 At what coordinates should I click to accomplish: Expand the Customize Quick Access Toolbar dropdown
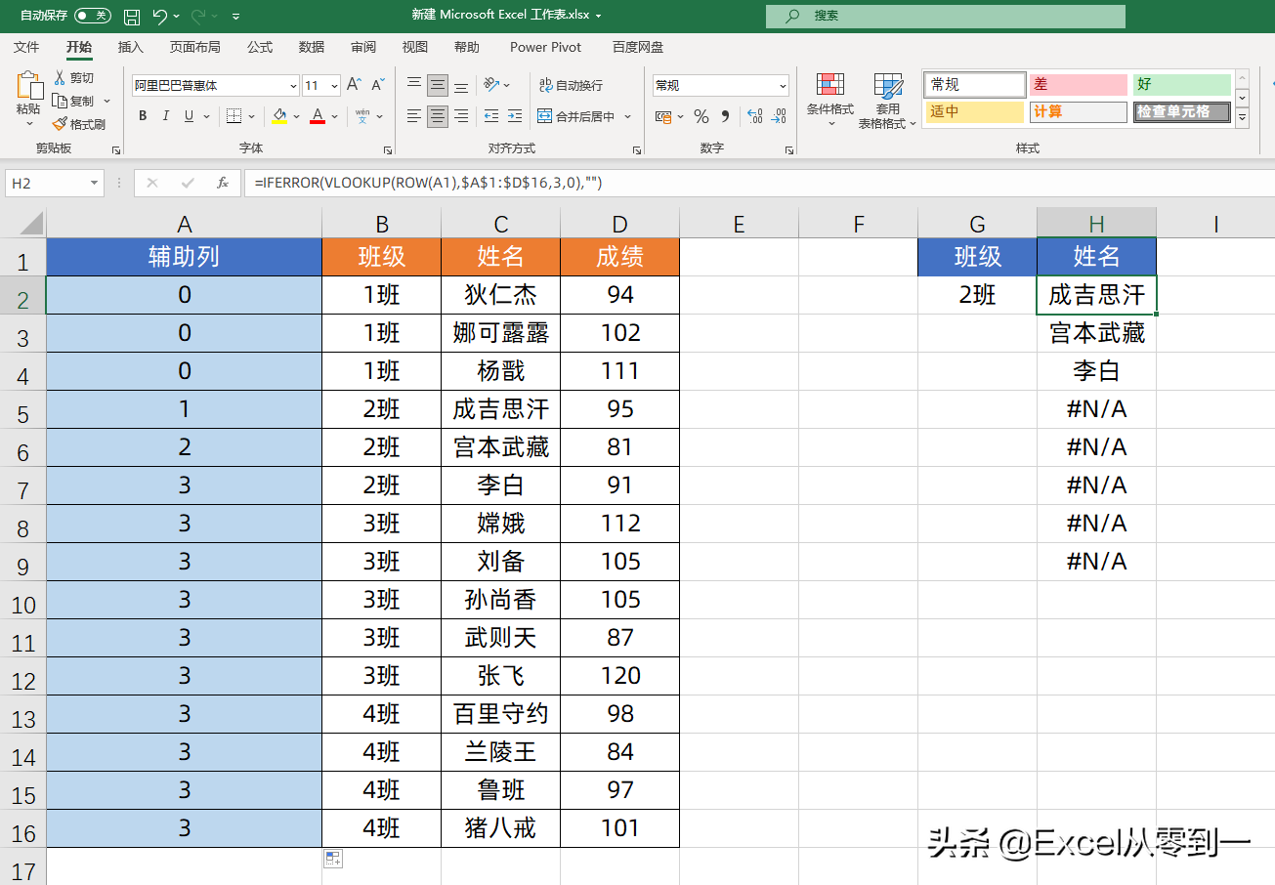[236, 17]
